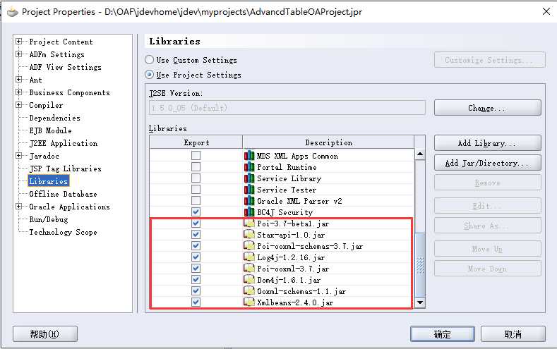Select Dependencies in the tree
The width and height of the screenshot is (557, 349).
pyautogui.click(x=54, y=118)
